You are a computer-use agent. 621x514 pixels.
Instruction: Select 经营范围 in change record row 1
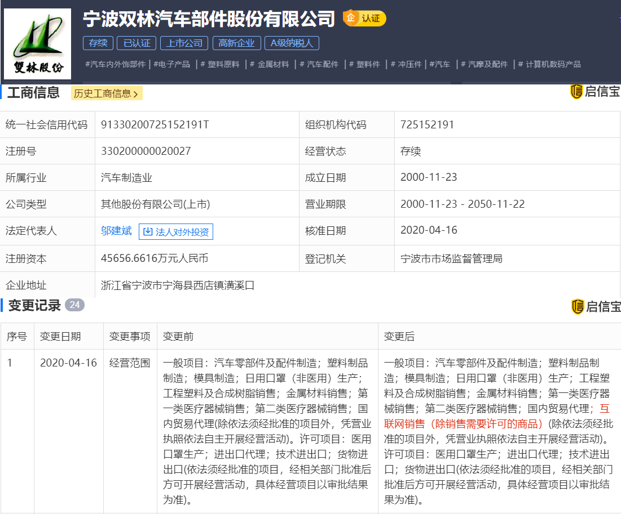(x=130, y=363)
